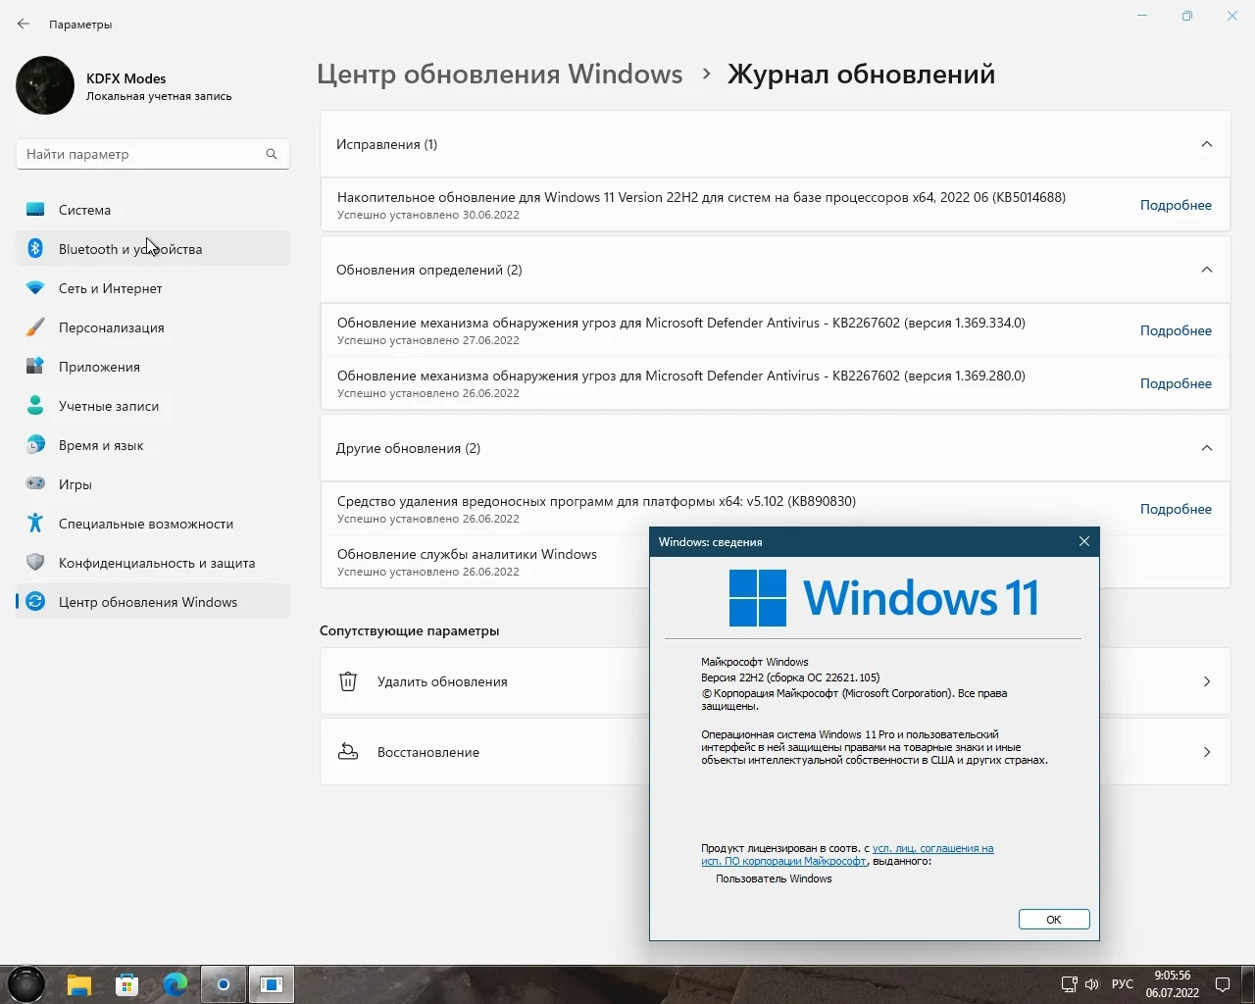Select 'Обновление службы аналитики Windows' entry
This screenshot has width=1255, height=1004.
[467, 554]
